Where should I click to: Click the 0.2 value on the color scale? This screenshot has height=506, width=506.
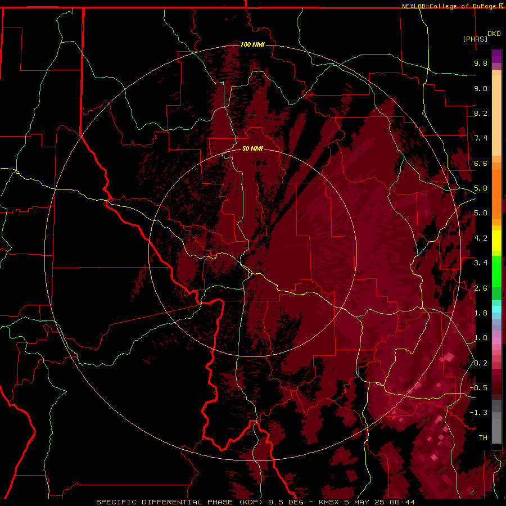coord(481,363)
